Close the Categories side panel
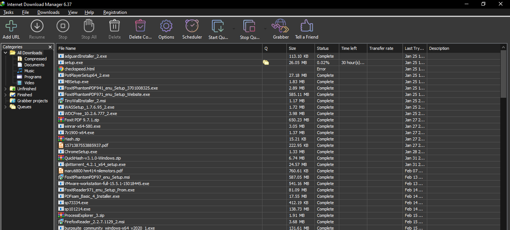The width and height of the screenshot is (510, 230). click(x=50, y=47)
